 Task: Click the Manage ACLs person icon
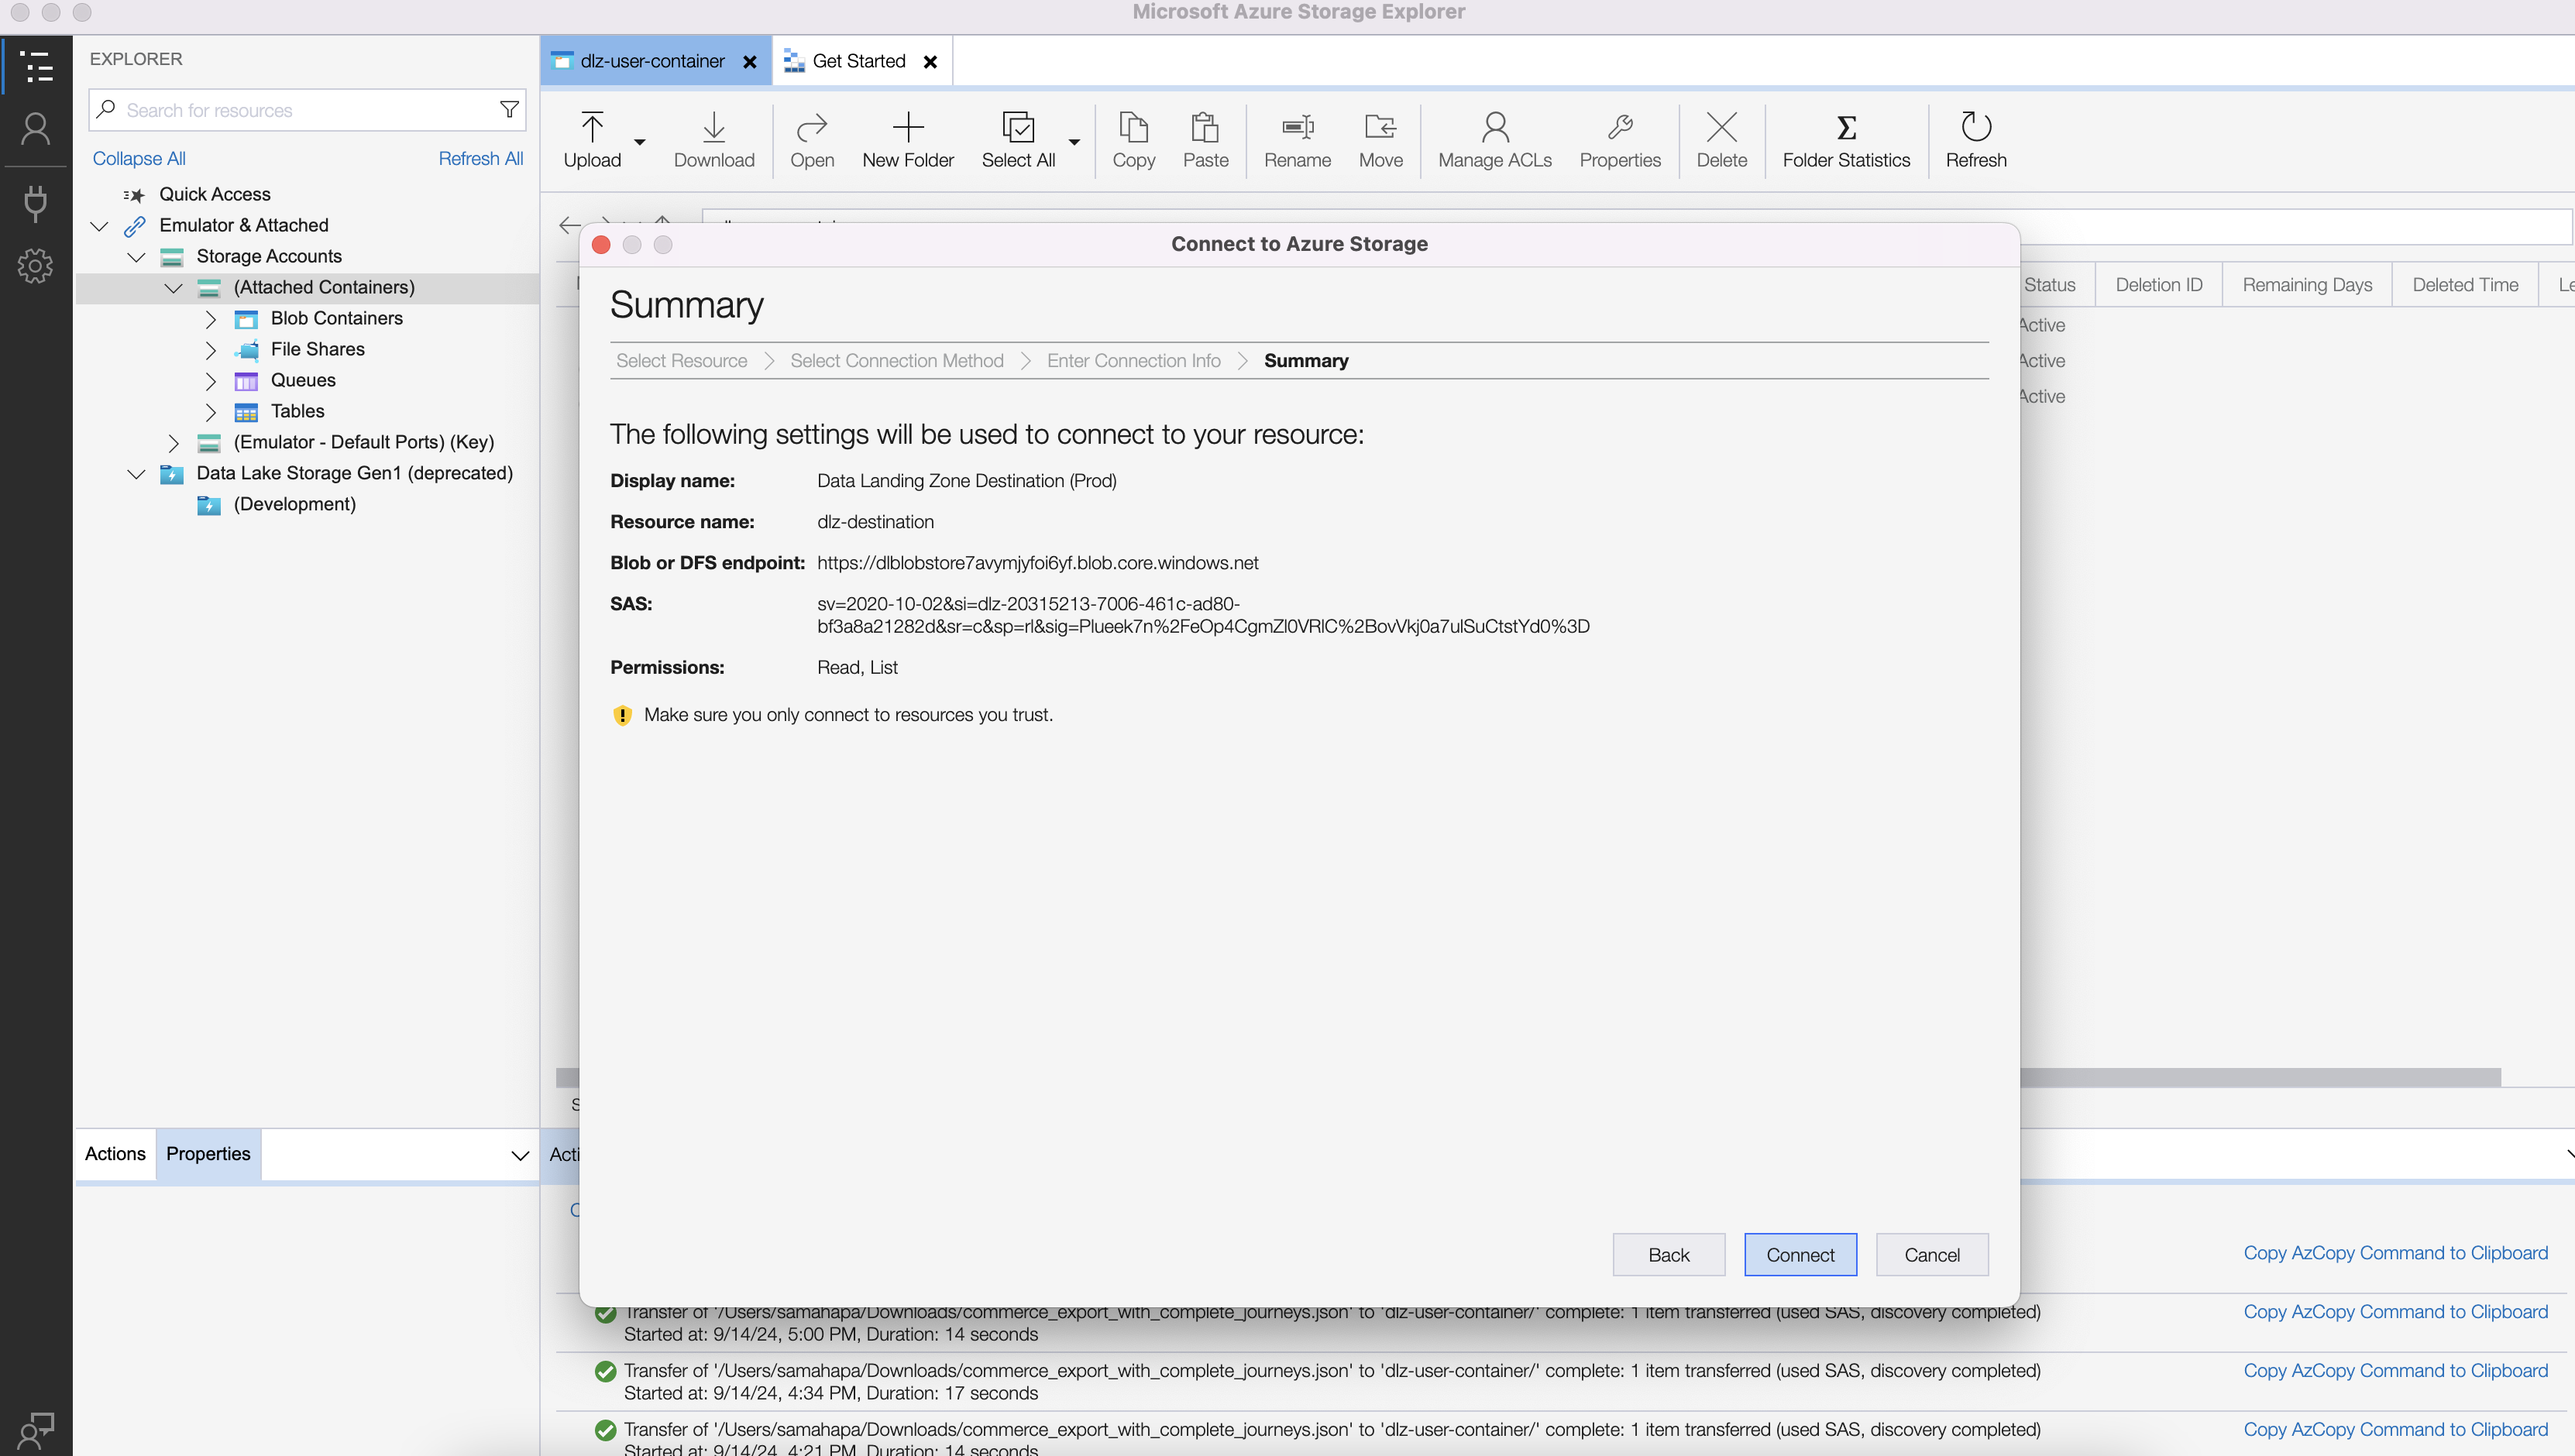[1494, 128]
